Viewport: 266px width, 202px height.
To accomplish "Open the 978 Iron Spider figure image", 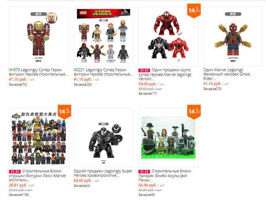I will [x=233, y=36].
